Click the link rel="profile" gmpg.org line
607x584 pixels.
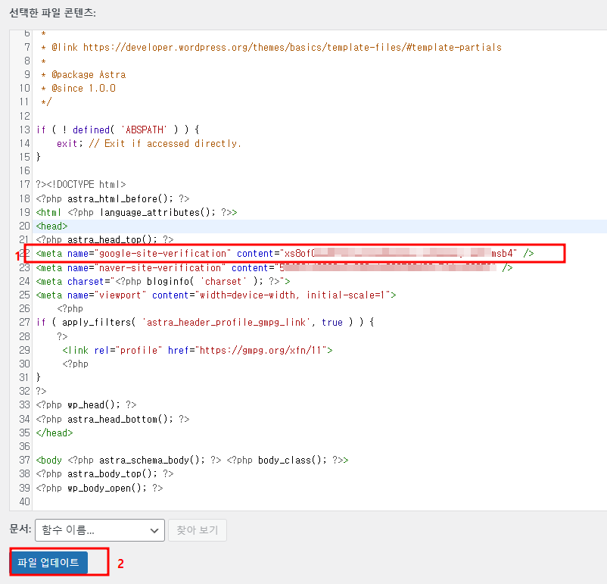[x=198, y=350]
